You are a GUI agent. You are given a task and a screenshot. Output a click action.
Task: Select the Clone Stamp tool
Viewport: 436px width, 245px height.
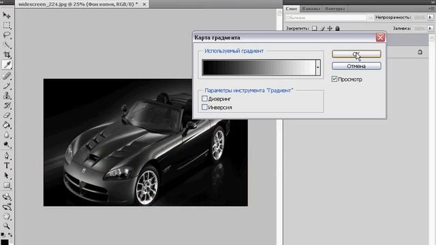[x=7, y=95]
